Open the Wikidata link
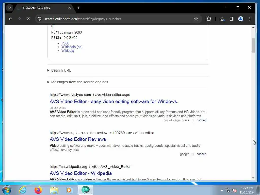 point(68,51)
